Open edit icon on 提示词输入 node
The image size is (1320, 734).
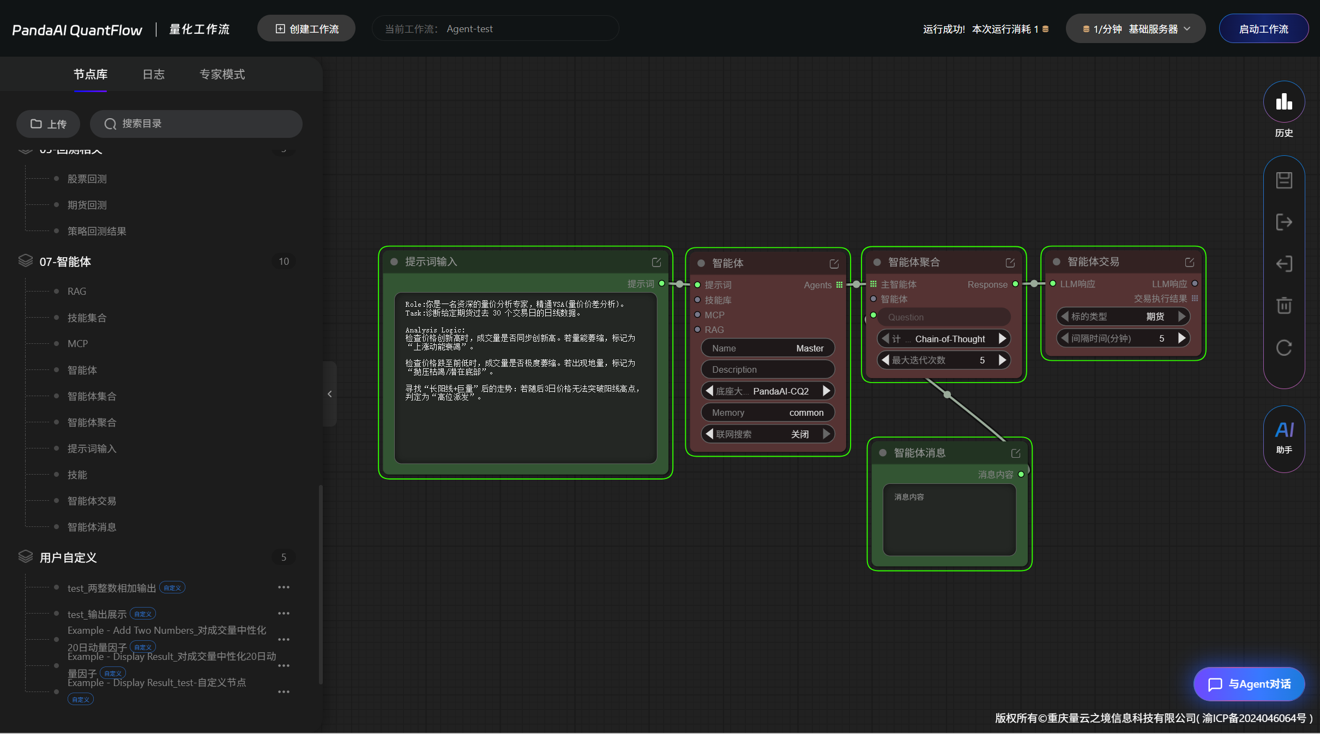(656, 262)
